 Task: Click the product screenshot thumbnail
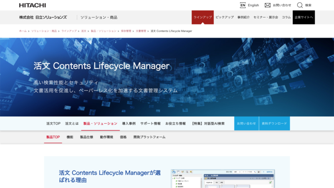pyautogui.click(x=223, y=179)
